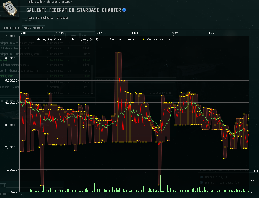
Task: Click the "Alkabsi solarsystem 6" row in the background list
Action: [45, 48]
